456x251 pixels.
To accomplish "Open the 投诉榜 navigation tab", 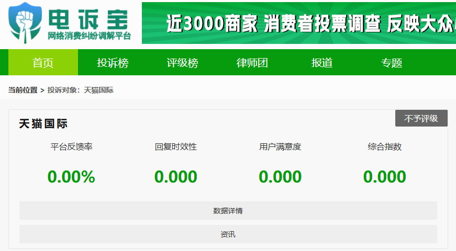I will [113, 62].
